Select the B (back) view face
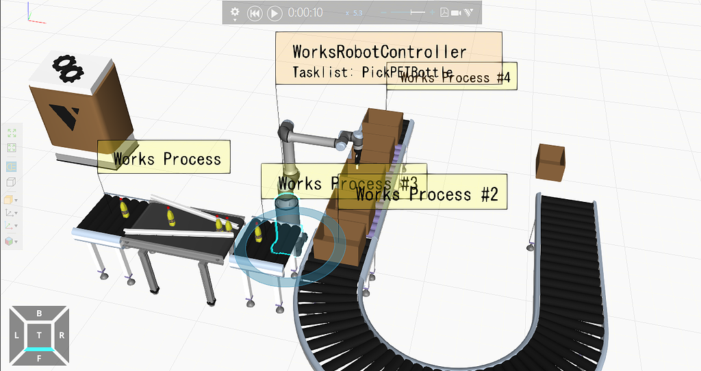The image size is (701, 371). coord(39,314)
